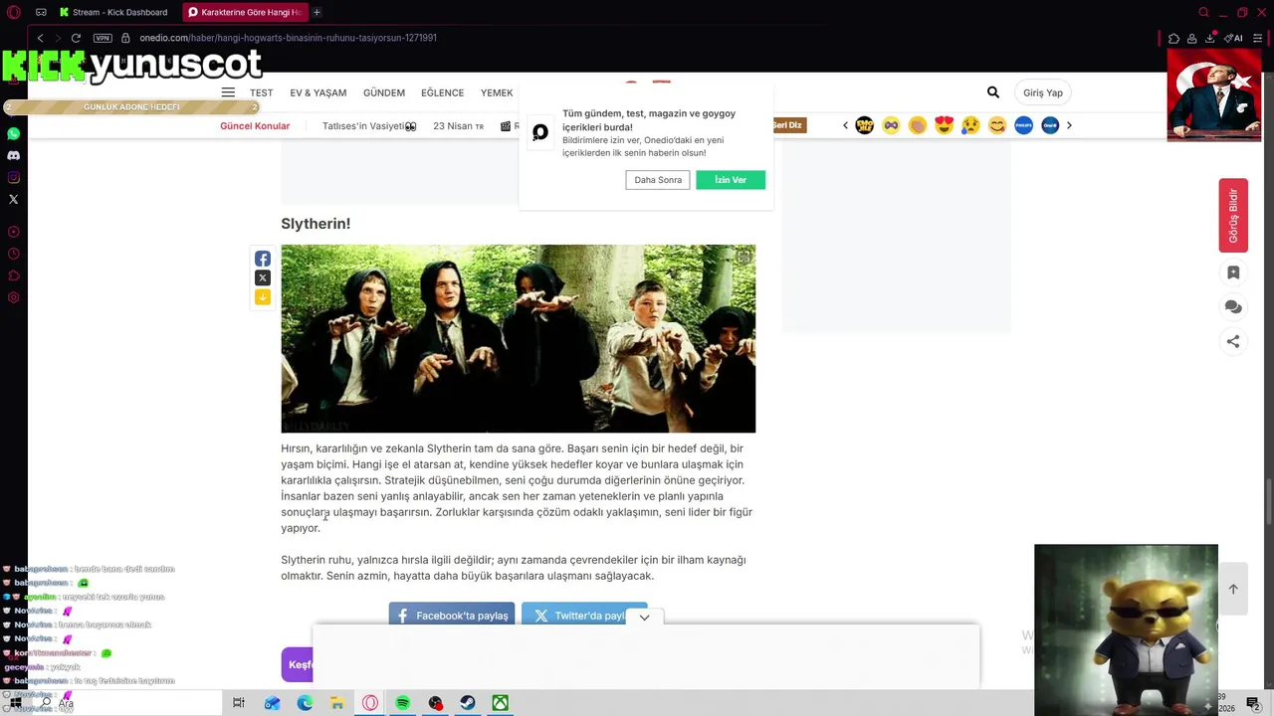This screenshot has height=716, width=1274.
Task: Allow notifications with İzin Ver button
Action: pos(731,180)
